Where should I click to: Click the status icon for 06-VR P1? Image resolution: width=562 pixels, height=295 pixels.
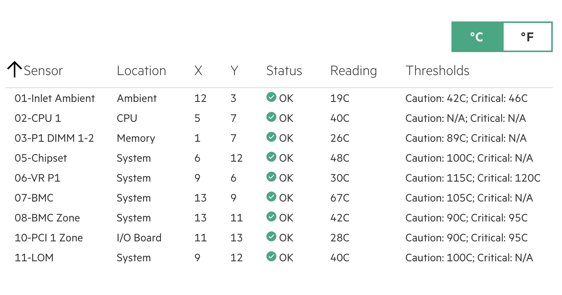271,177
